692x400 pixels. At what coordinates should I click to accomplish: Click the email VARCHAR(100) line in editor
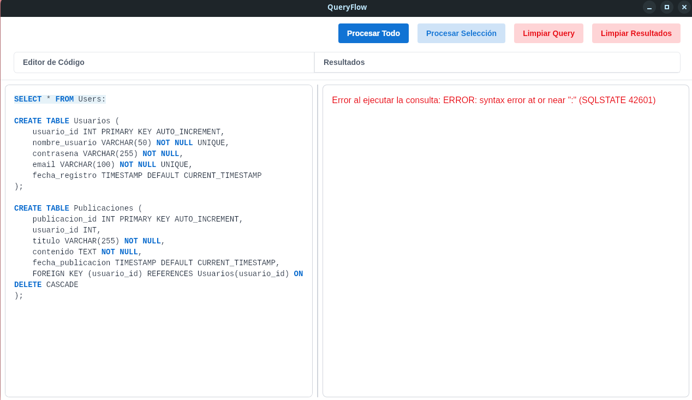[x=112, y=165]
